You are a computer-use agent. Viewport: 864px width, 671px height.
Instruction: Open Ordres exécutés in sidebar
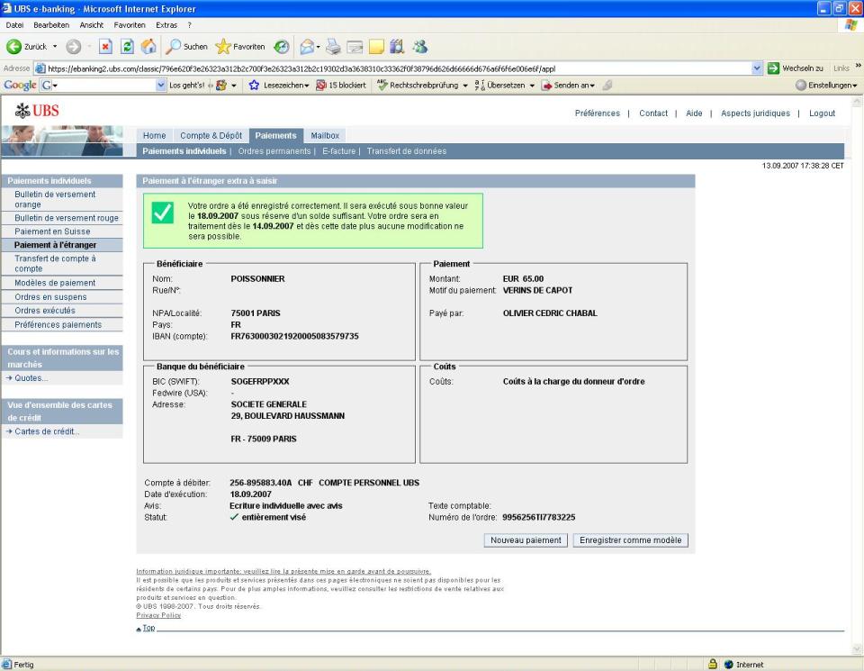[x=45, y=311]
